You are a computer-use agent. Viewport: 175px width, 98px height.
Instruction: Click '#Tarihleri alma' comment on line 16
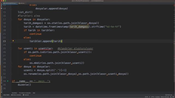coord(29,16)
